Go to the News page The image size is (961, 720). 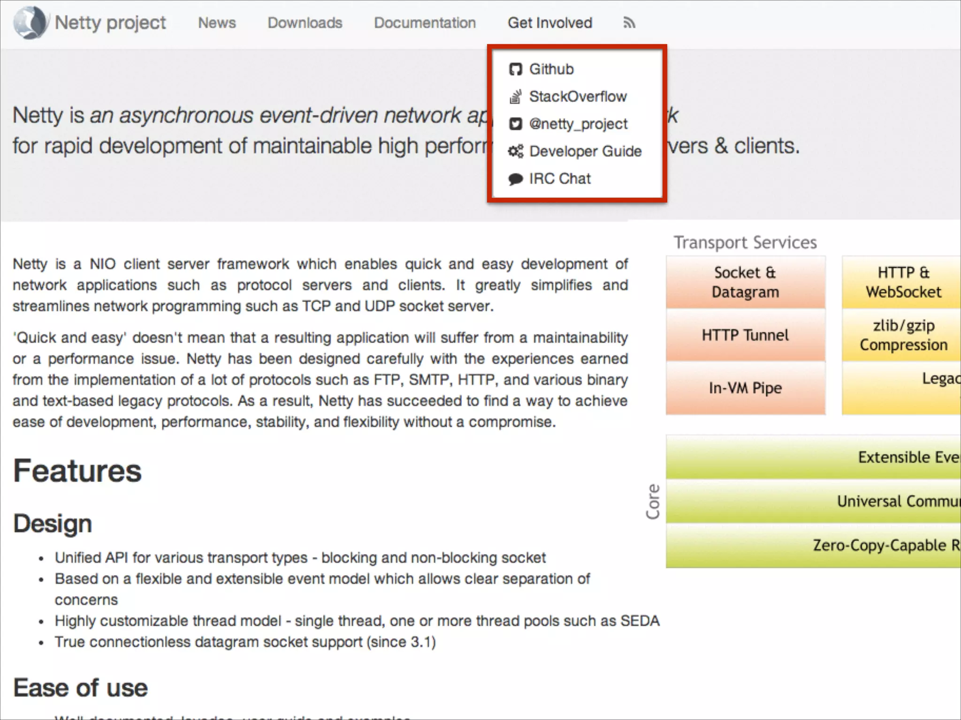217,23
